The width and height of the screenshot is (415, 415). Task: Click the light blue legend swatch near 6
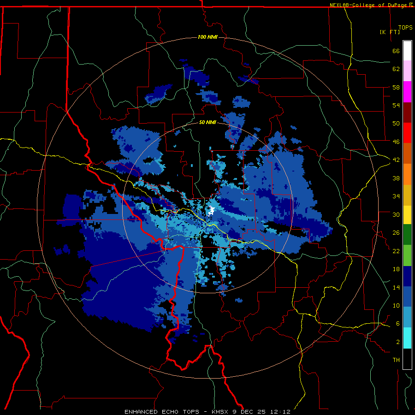pyautogui.click(x=407, y=317)
